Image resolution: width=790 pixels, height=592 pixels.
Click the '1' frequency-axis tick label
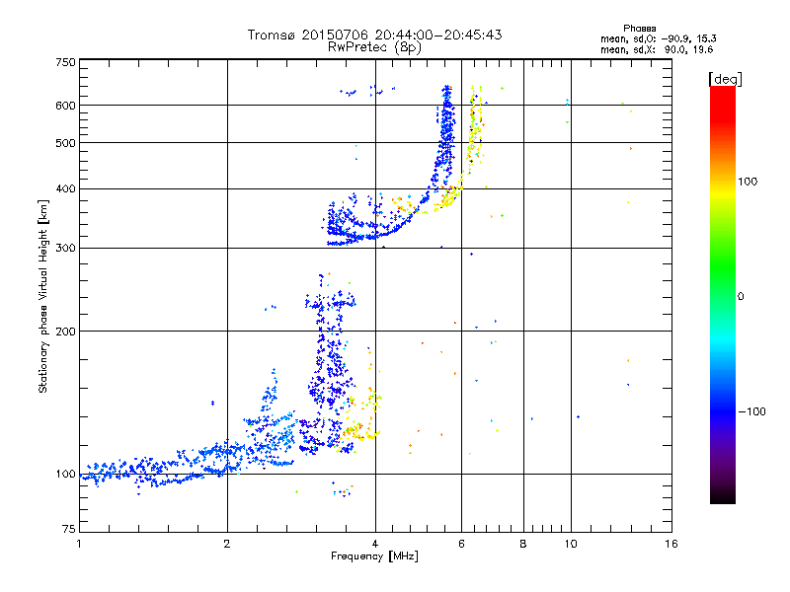[x=79, y=544]
